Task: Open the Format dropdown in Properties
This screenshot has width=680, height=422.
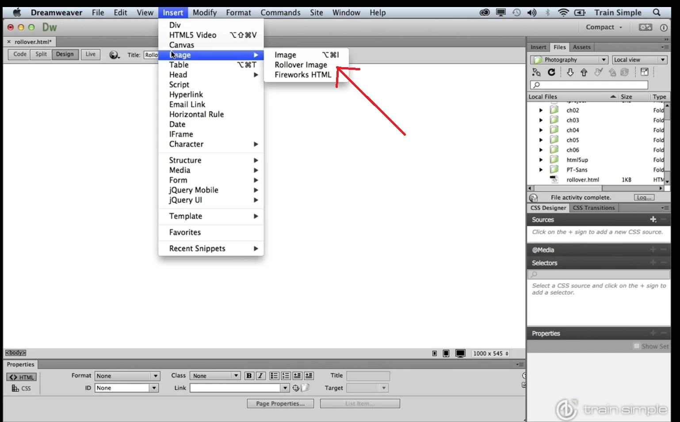Action: coord(127,376)
